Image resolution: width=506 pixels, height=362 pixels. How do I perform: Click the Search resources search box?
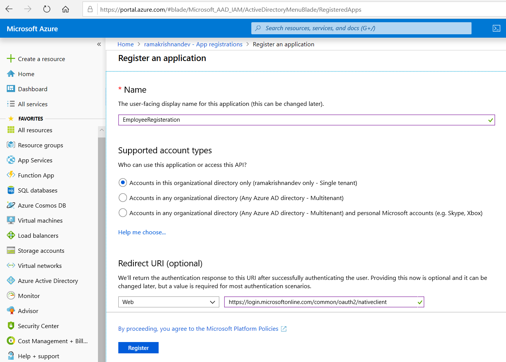tap(361, 28)
